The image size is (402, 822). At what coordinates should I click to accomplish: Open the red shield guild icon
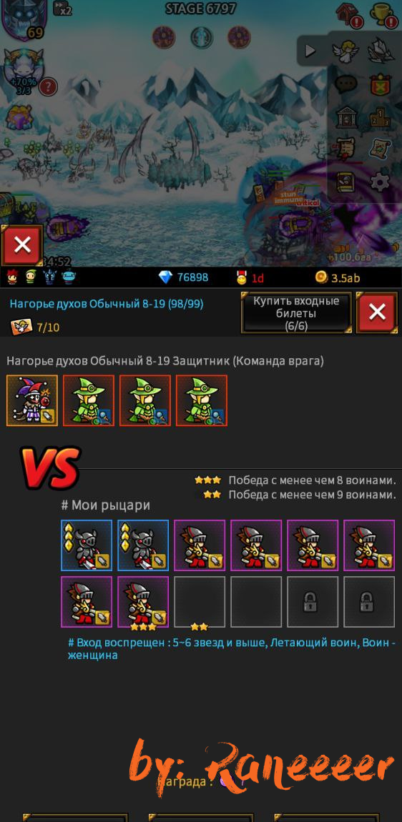(x=380, y=84)
